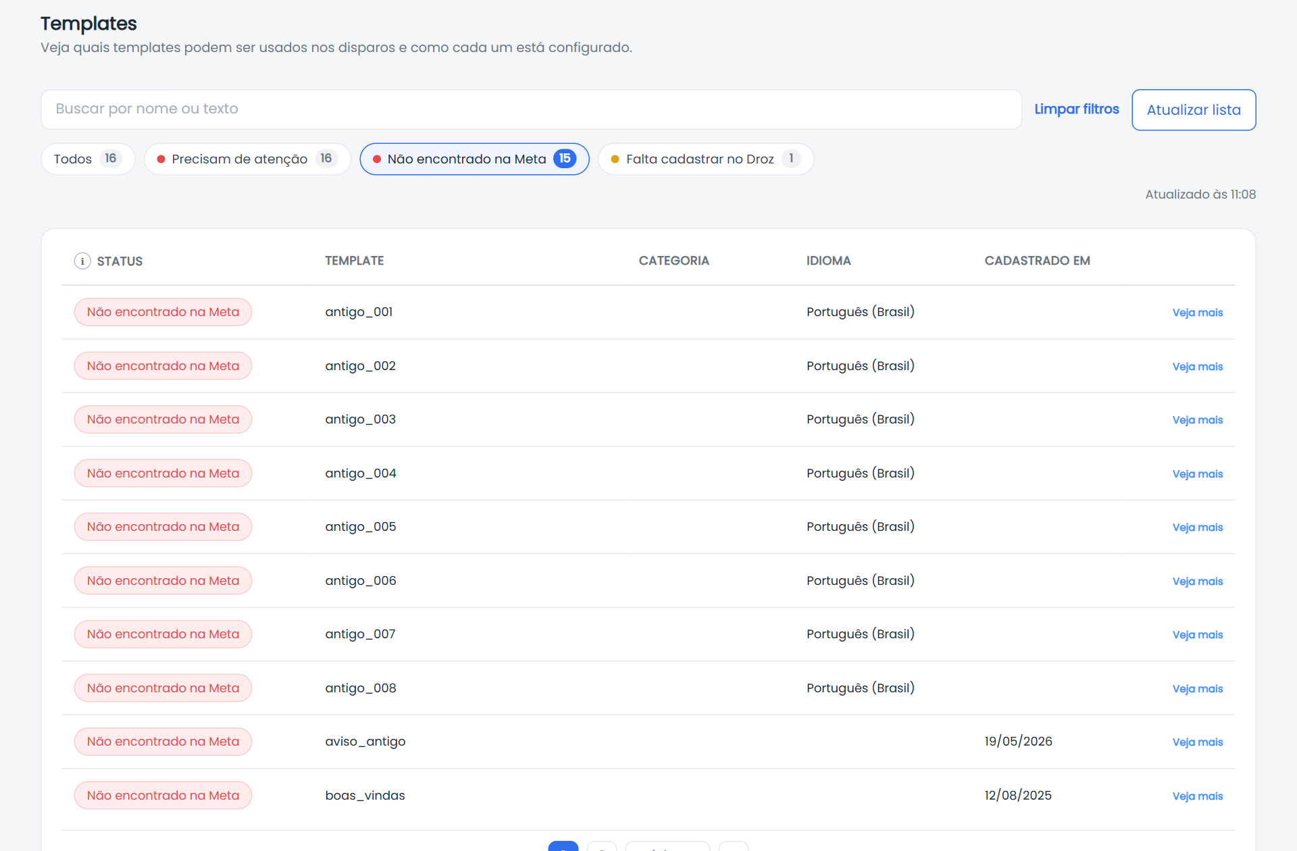Select the 'Precisam de atenção' filter chip

pos(247,159)
